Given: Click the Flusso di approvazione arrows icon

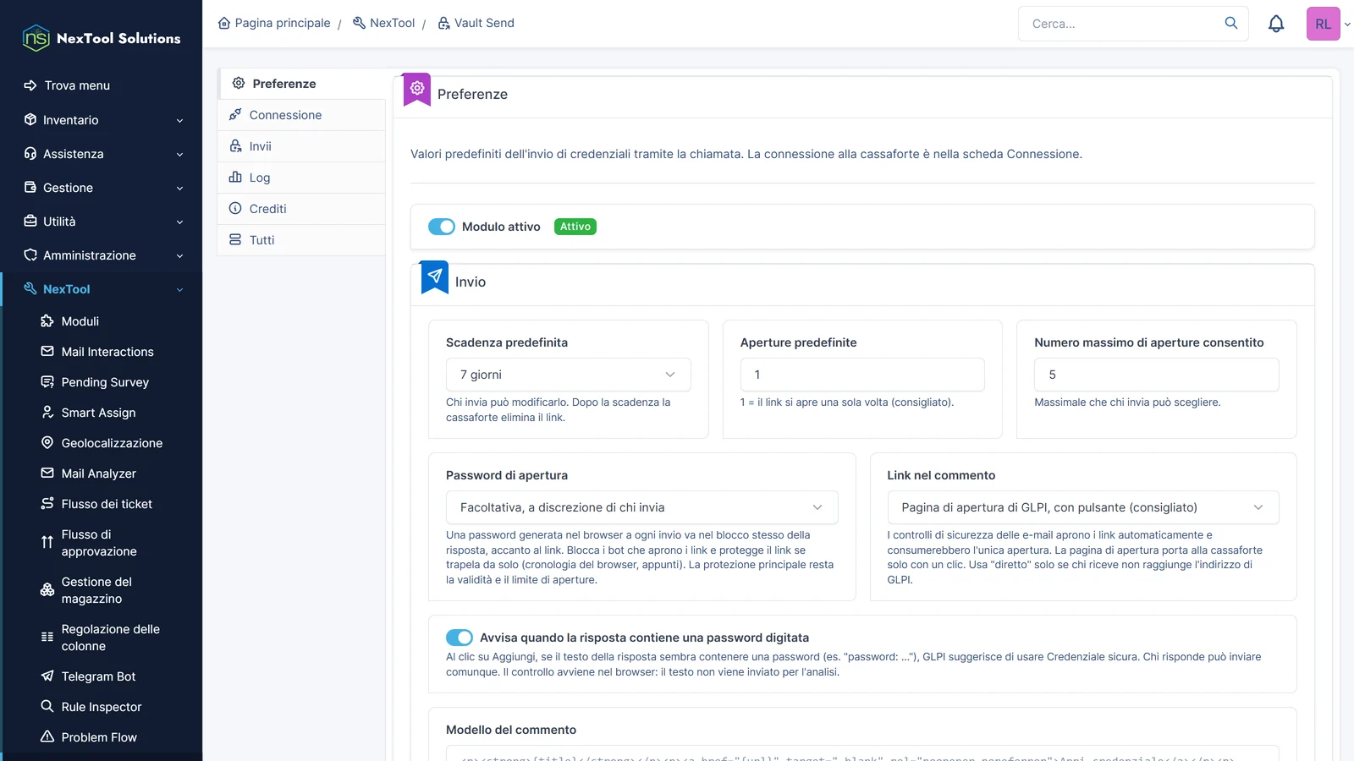Looking at the screenshot, I should coord(47,542).
